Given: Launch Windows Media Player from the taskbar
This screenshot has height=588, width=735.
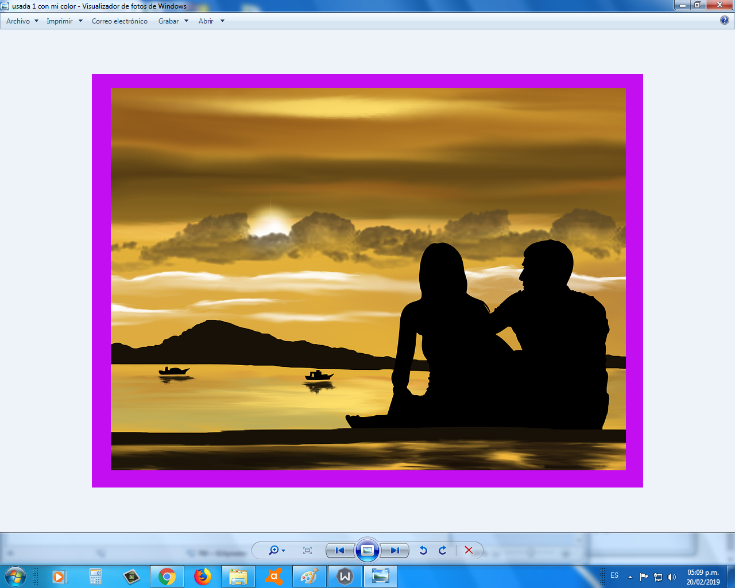Looking at the screenshot, I should pyautogui.click(x=59, y=577).
